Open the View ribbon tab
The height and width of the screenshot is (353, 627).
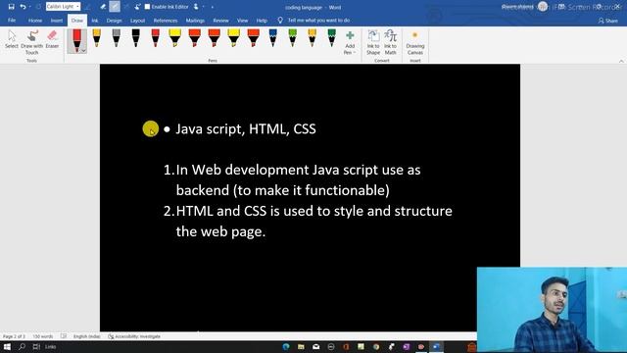[x=242, y=21]
